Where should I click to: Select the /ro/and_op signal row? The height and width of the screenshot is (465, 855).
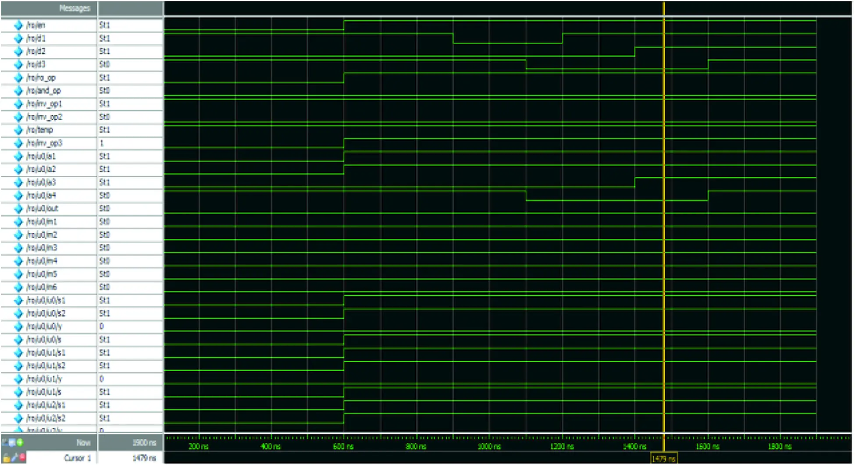click(x=43, y=91)
